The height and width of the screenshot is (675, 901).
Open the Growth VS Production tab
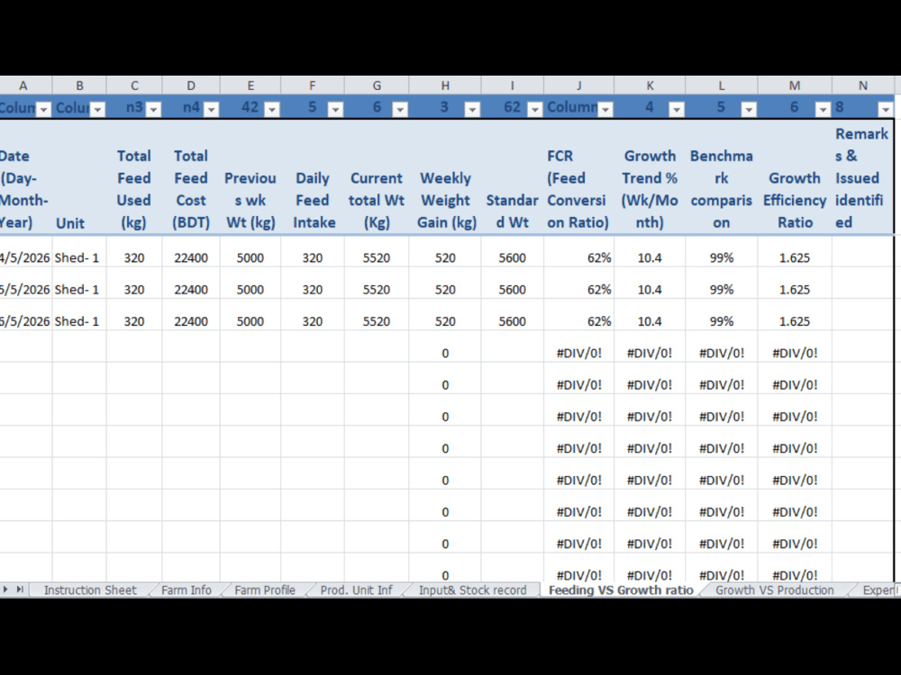(x=774, y=590)
